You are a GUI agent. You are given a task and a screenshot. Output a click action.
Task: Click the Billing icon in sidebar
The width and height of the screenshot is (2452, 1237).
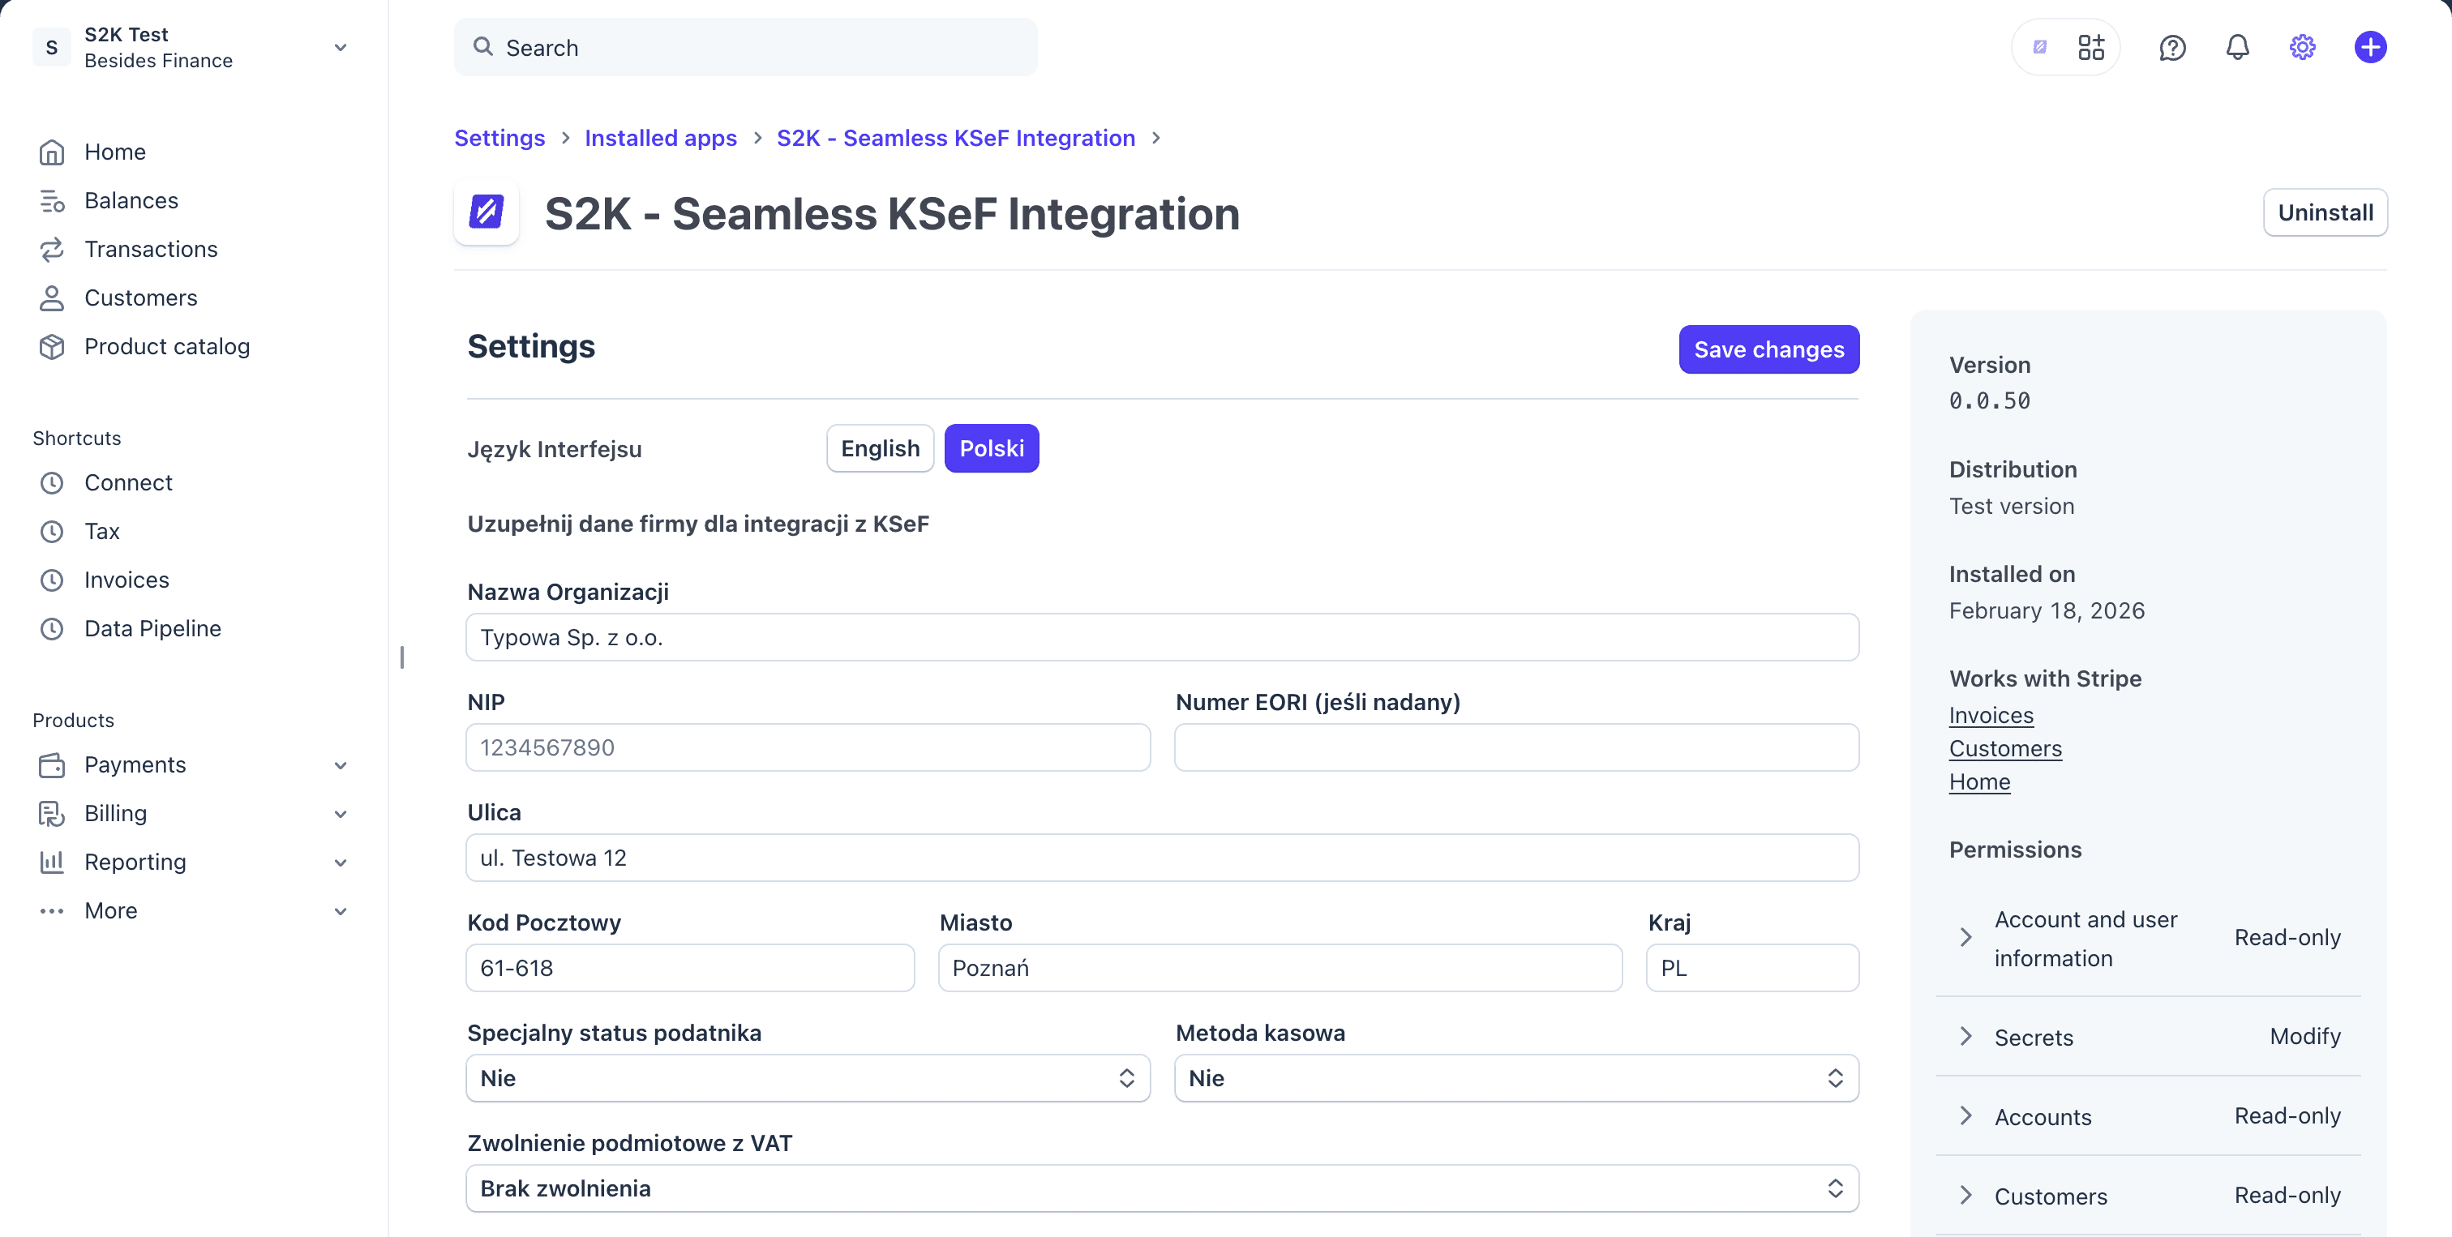tap(51, 814)
